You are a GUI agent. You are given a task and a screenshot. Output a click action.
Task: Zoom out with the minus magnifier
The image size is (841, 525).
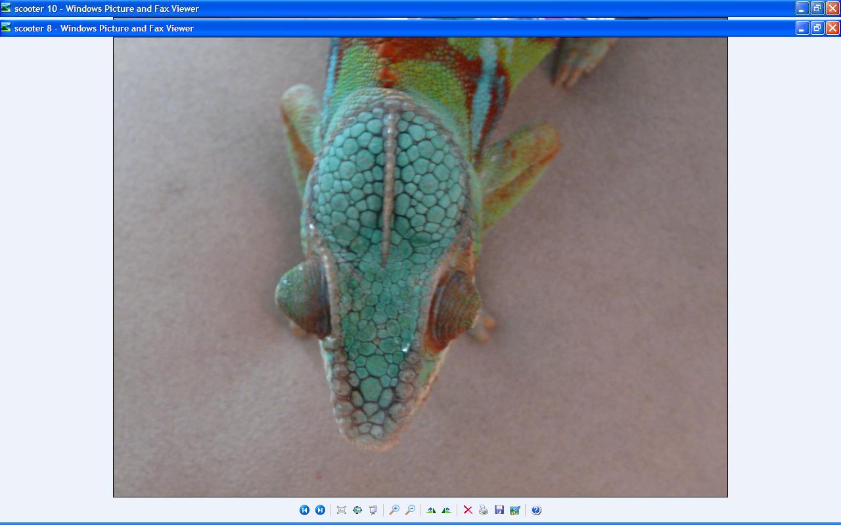coord(410,510)
